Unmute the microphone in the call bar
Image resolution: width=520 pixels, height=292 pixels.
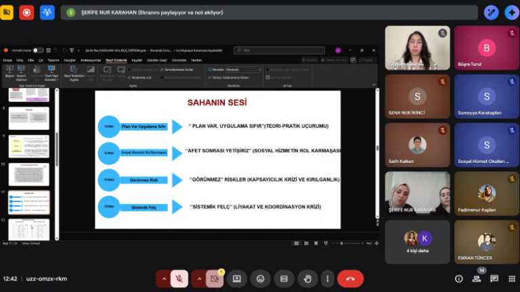(180, 278)
